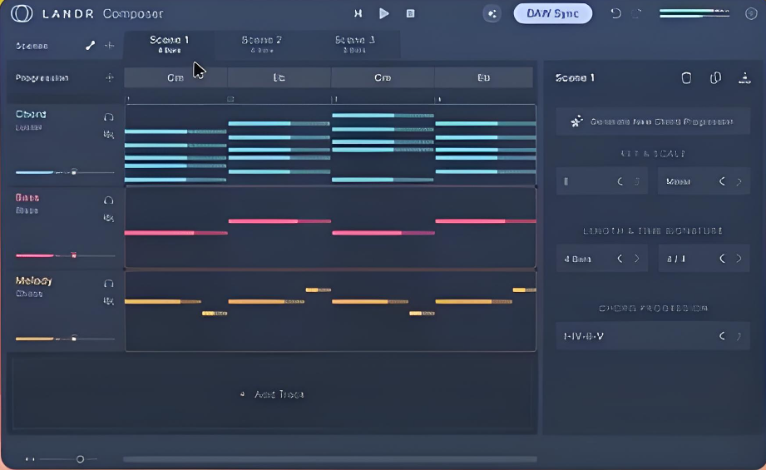
Task: Click the wrench icon beside Scenes
Action: [90, 46]
